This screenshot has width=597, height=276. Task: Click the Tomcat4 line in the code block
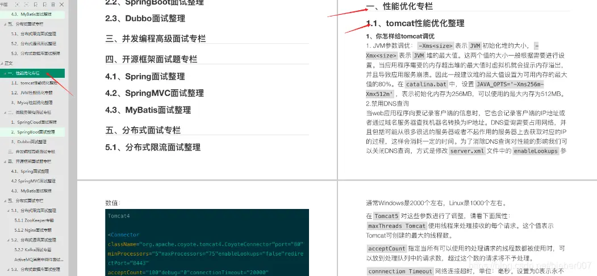[119, 216]
